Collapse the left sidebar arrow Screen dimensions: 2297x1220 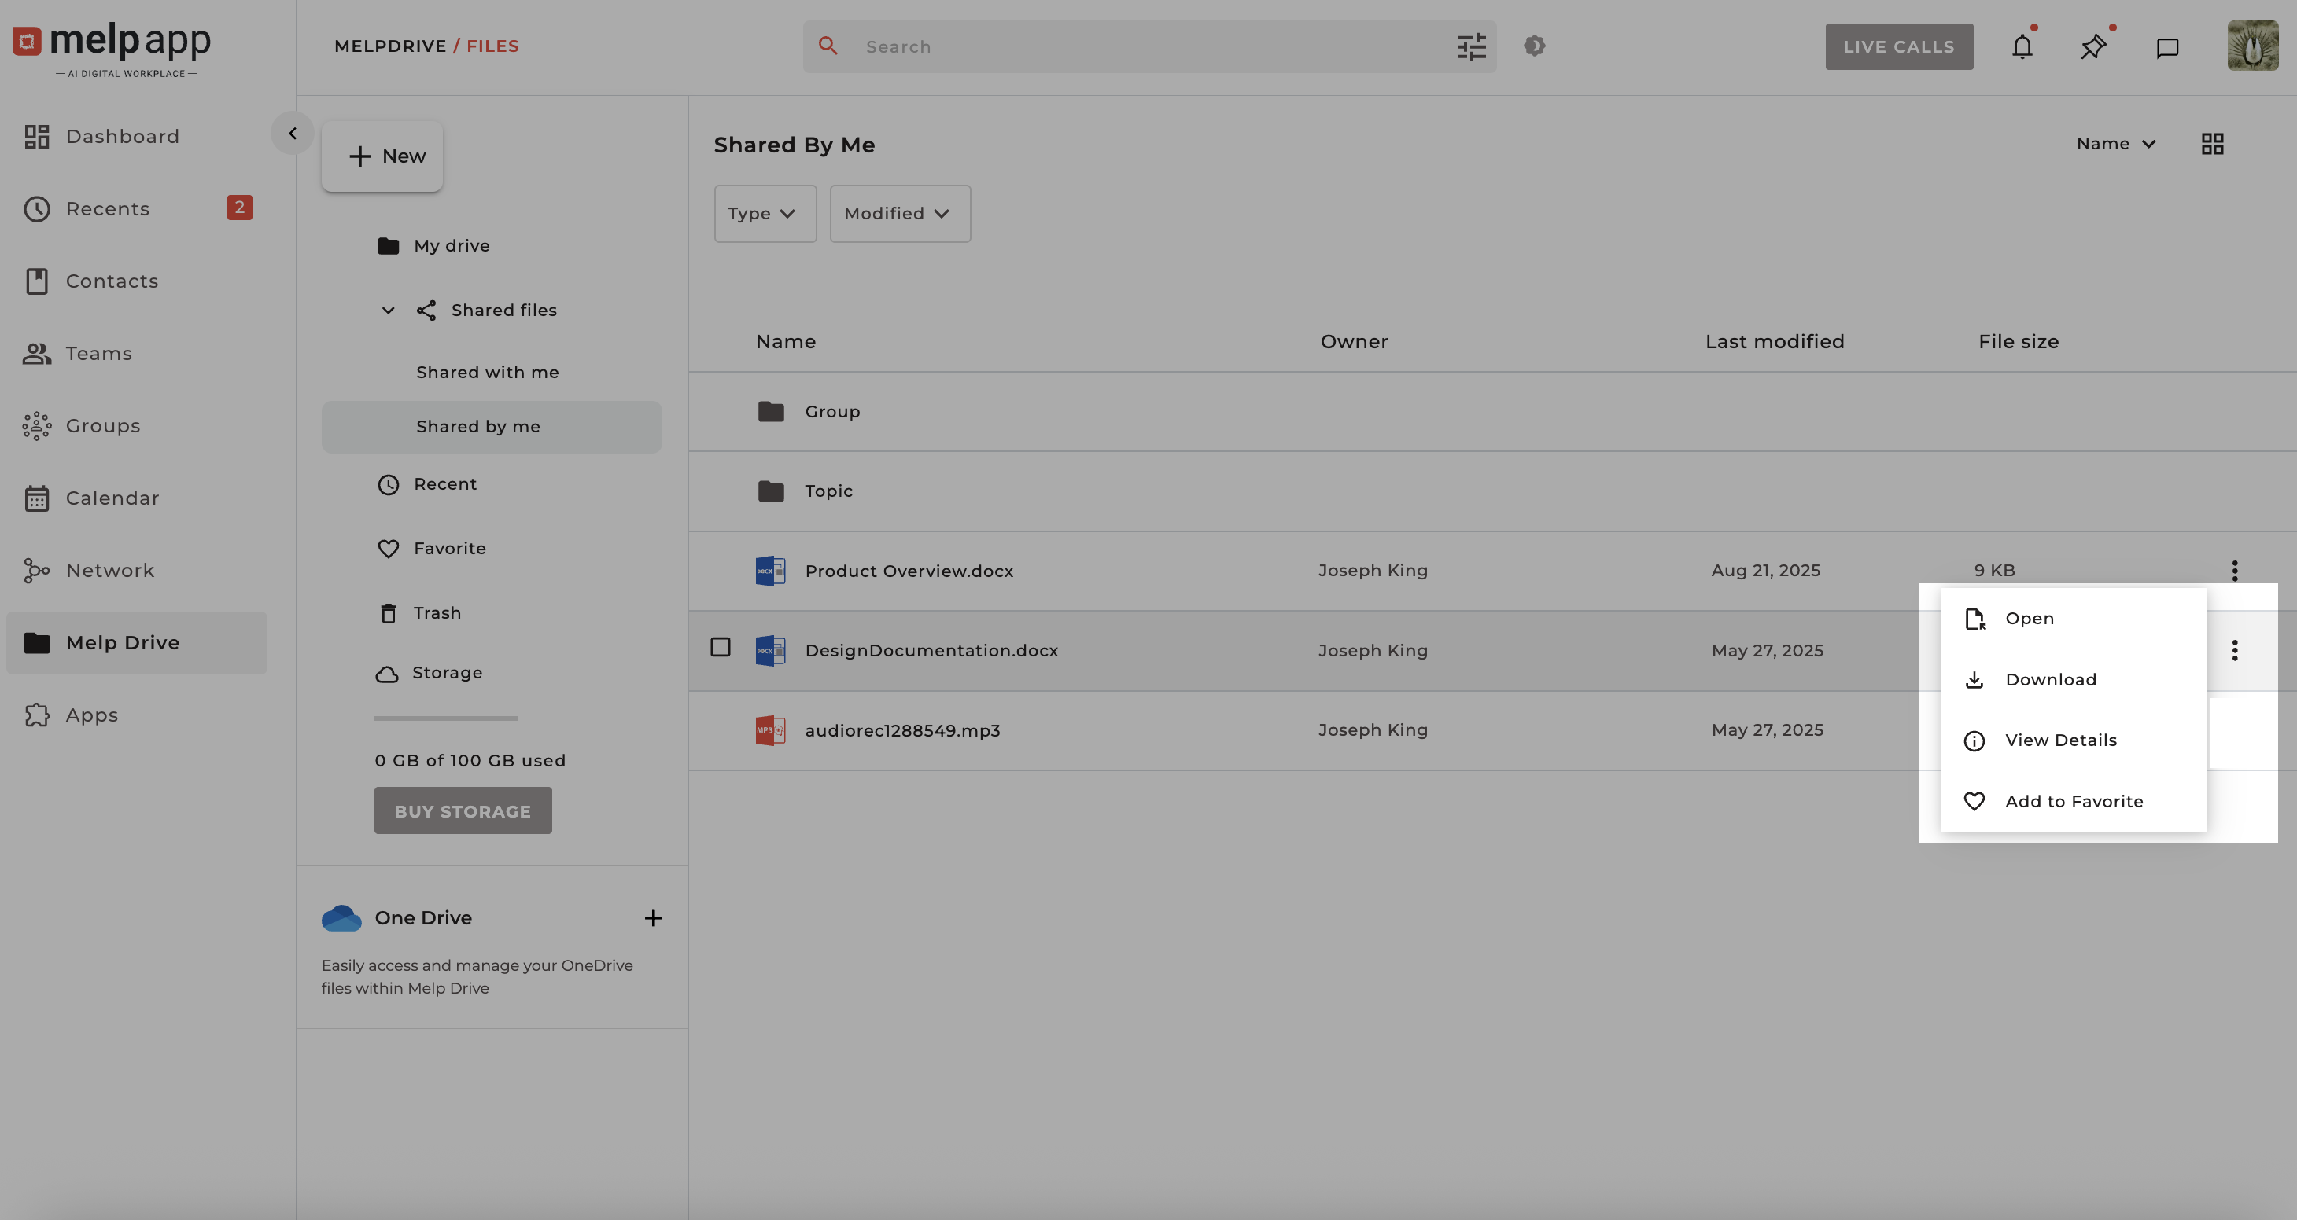click(x=292, y=134)
